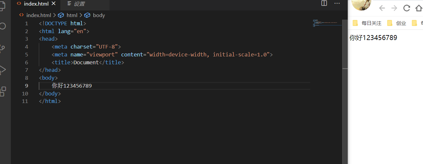Click the opening <head> tag
The height and width of the screenshot is (164, 423).
point(48,39)
